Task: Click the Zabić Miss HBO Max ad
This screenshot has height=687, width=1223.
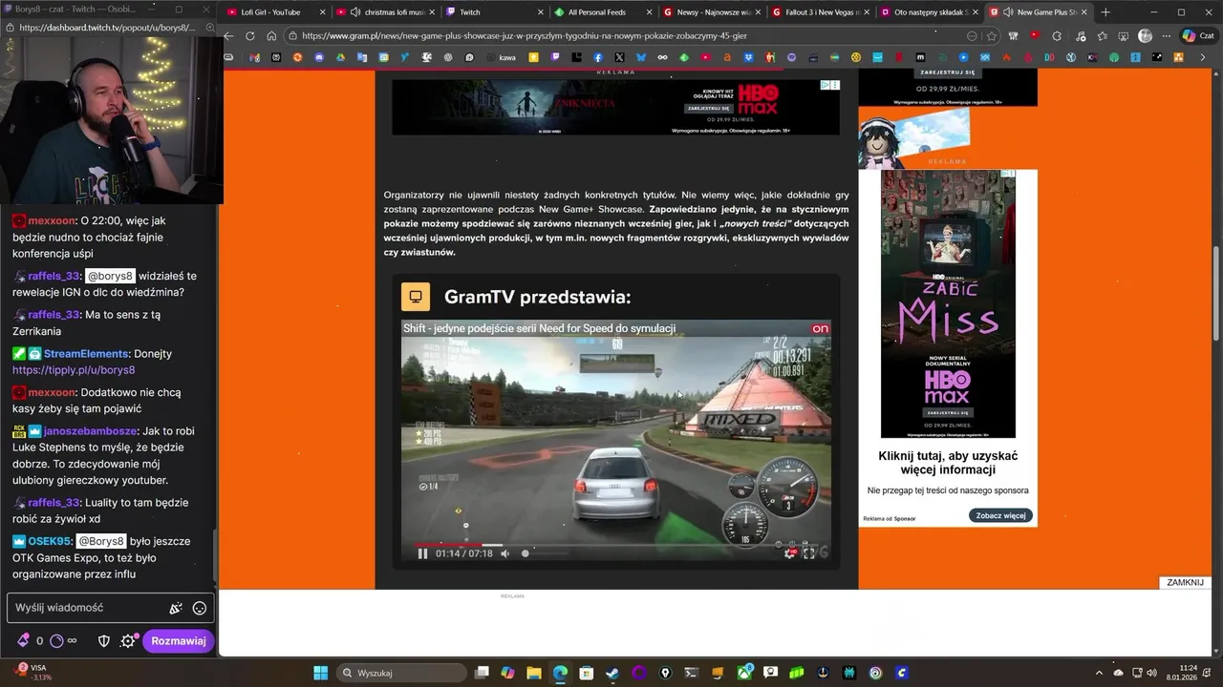Action: (948, 303)
